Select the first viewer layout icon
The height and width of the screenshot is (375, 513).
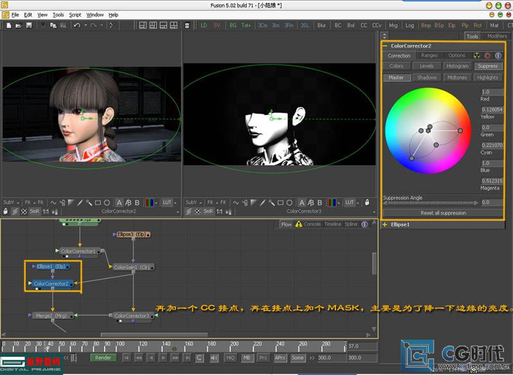pyautogui.click(x=143, y=25)
